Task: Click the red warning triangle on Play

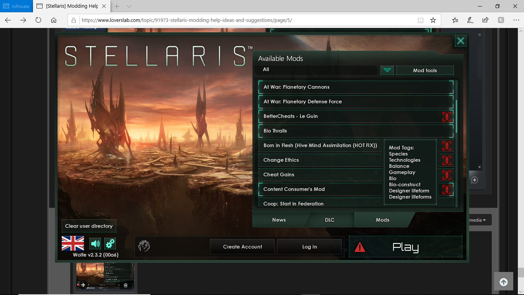Action: [360, 247]
